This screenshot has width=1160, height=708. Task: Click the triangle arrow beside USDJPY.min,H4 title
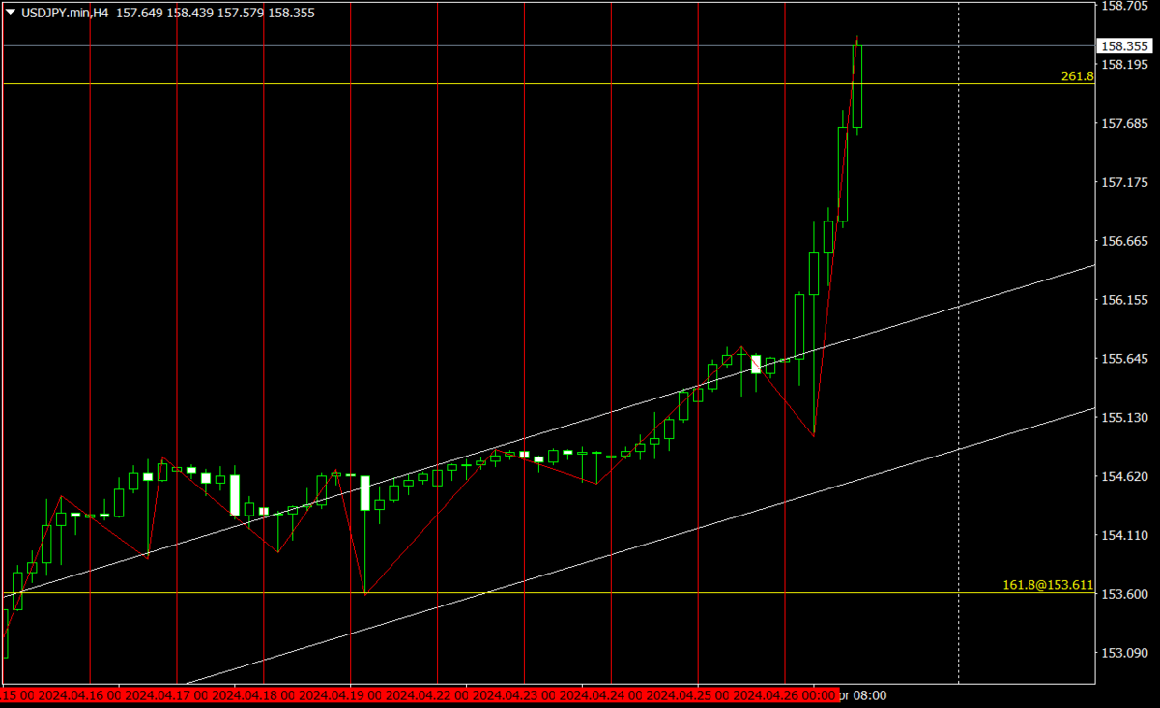click(x=11, y=14)
